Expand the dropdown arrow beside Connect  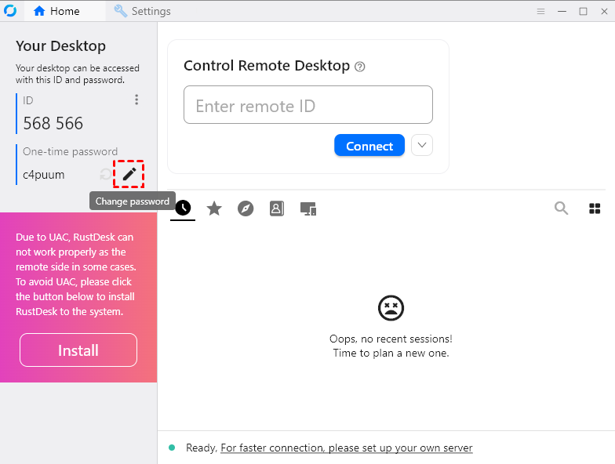(422, 145)
